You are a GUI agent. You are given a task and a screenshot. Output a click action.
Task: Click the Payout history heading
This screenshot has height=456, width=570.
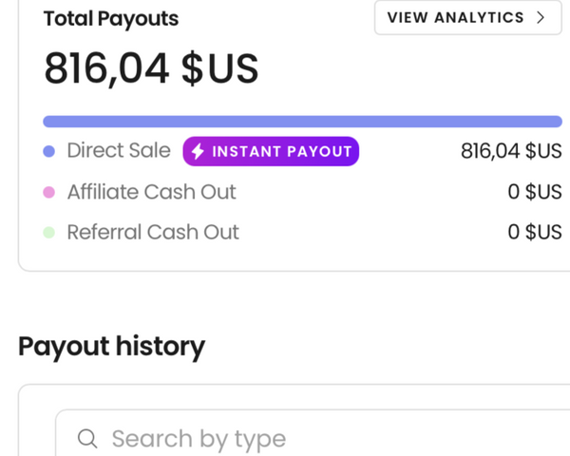111,347
